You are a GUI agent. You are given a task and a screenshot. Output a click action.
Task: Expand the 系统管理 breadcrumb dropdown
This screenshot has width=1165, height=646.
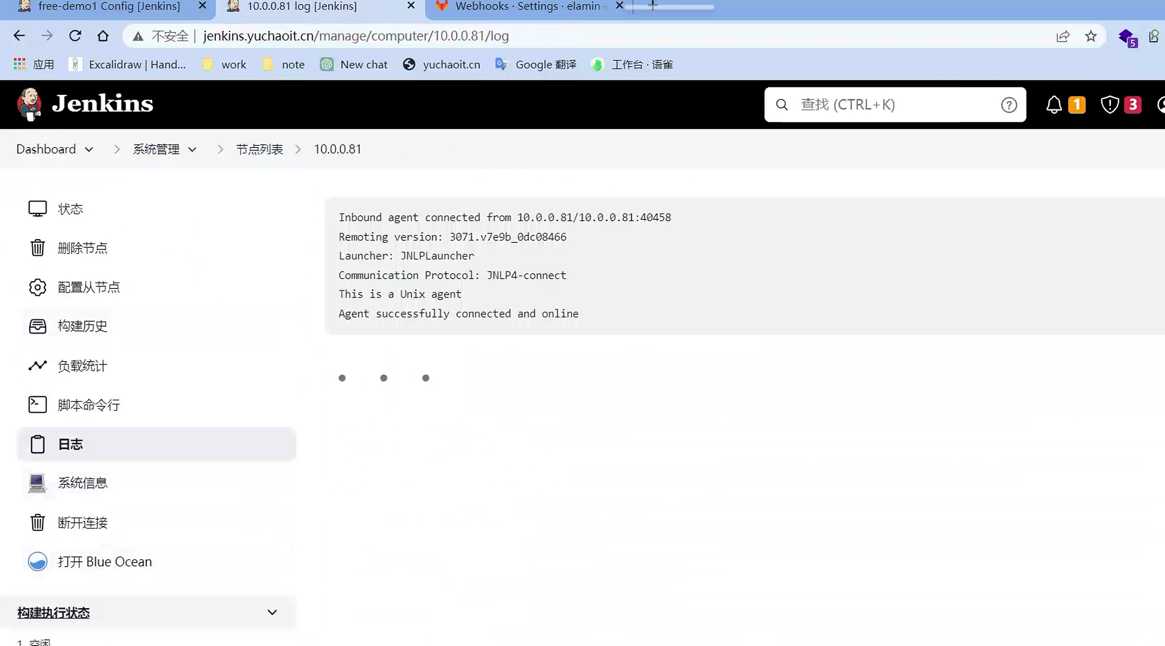click(192, 149)
